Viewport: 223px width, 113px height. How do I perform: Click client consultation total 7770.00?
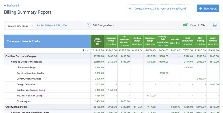pyautogui.click(x=188, y=51)
